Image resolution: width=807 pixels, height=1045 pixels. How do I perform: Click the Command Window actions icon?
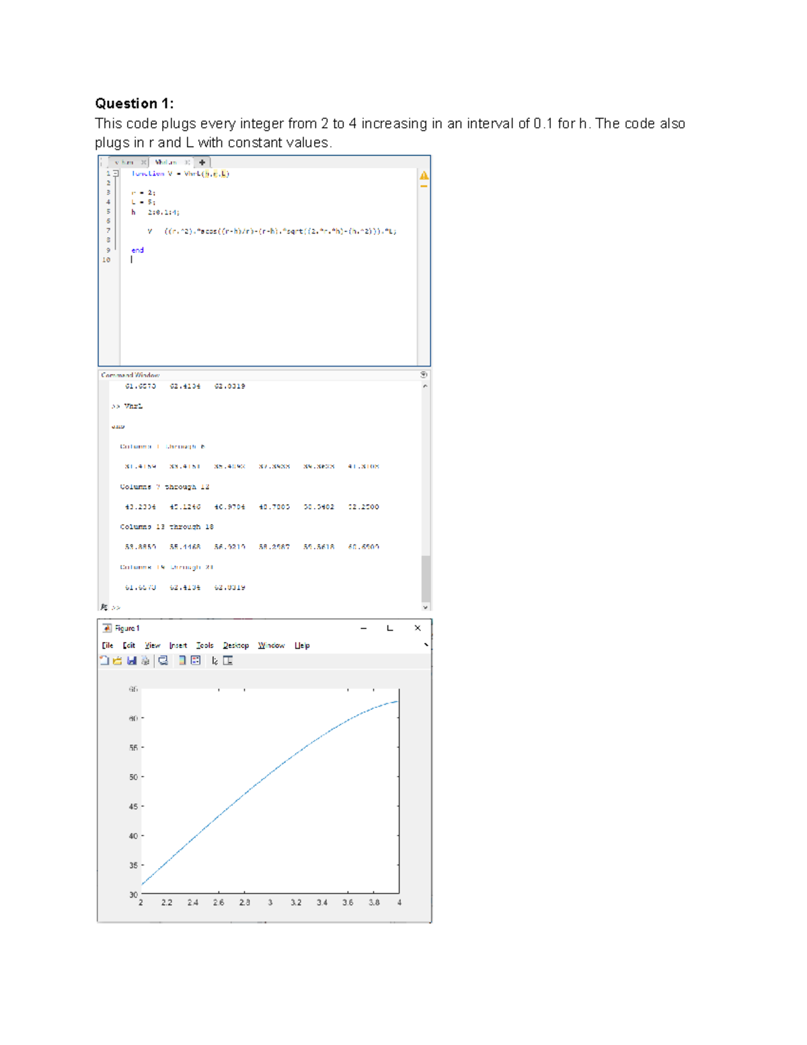[424, 375]
